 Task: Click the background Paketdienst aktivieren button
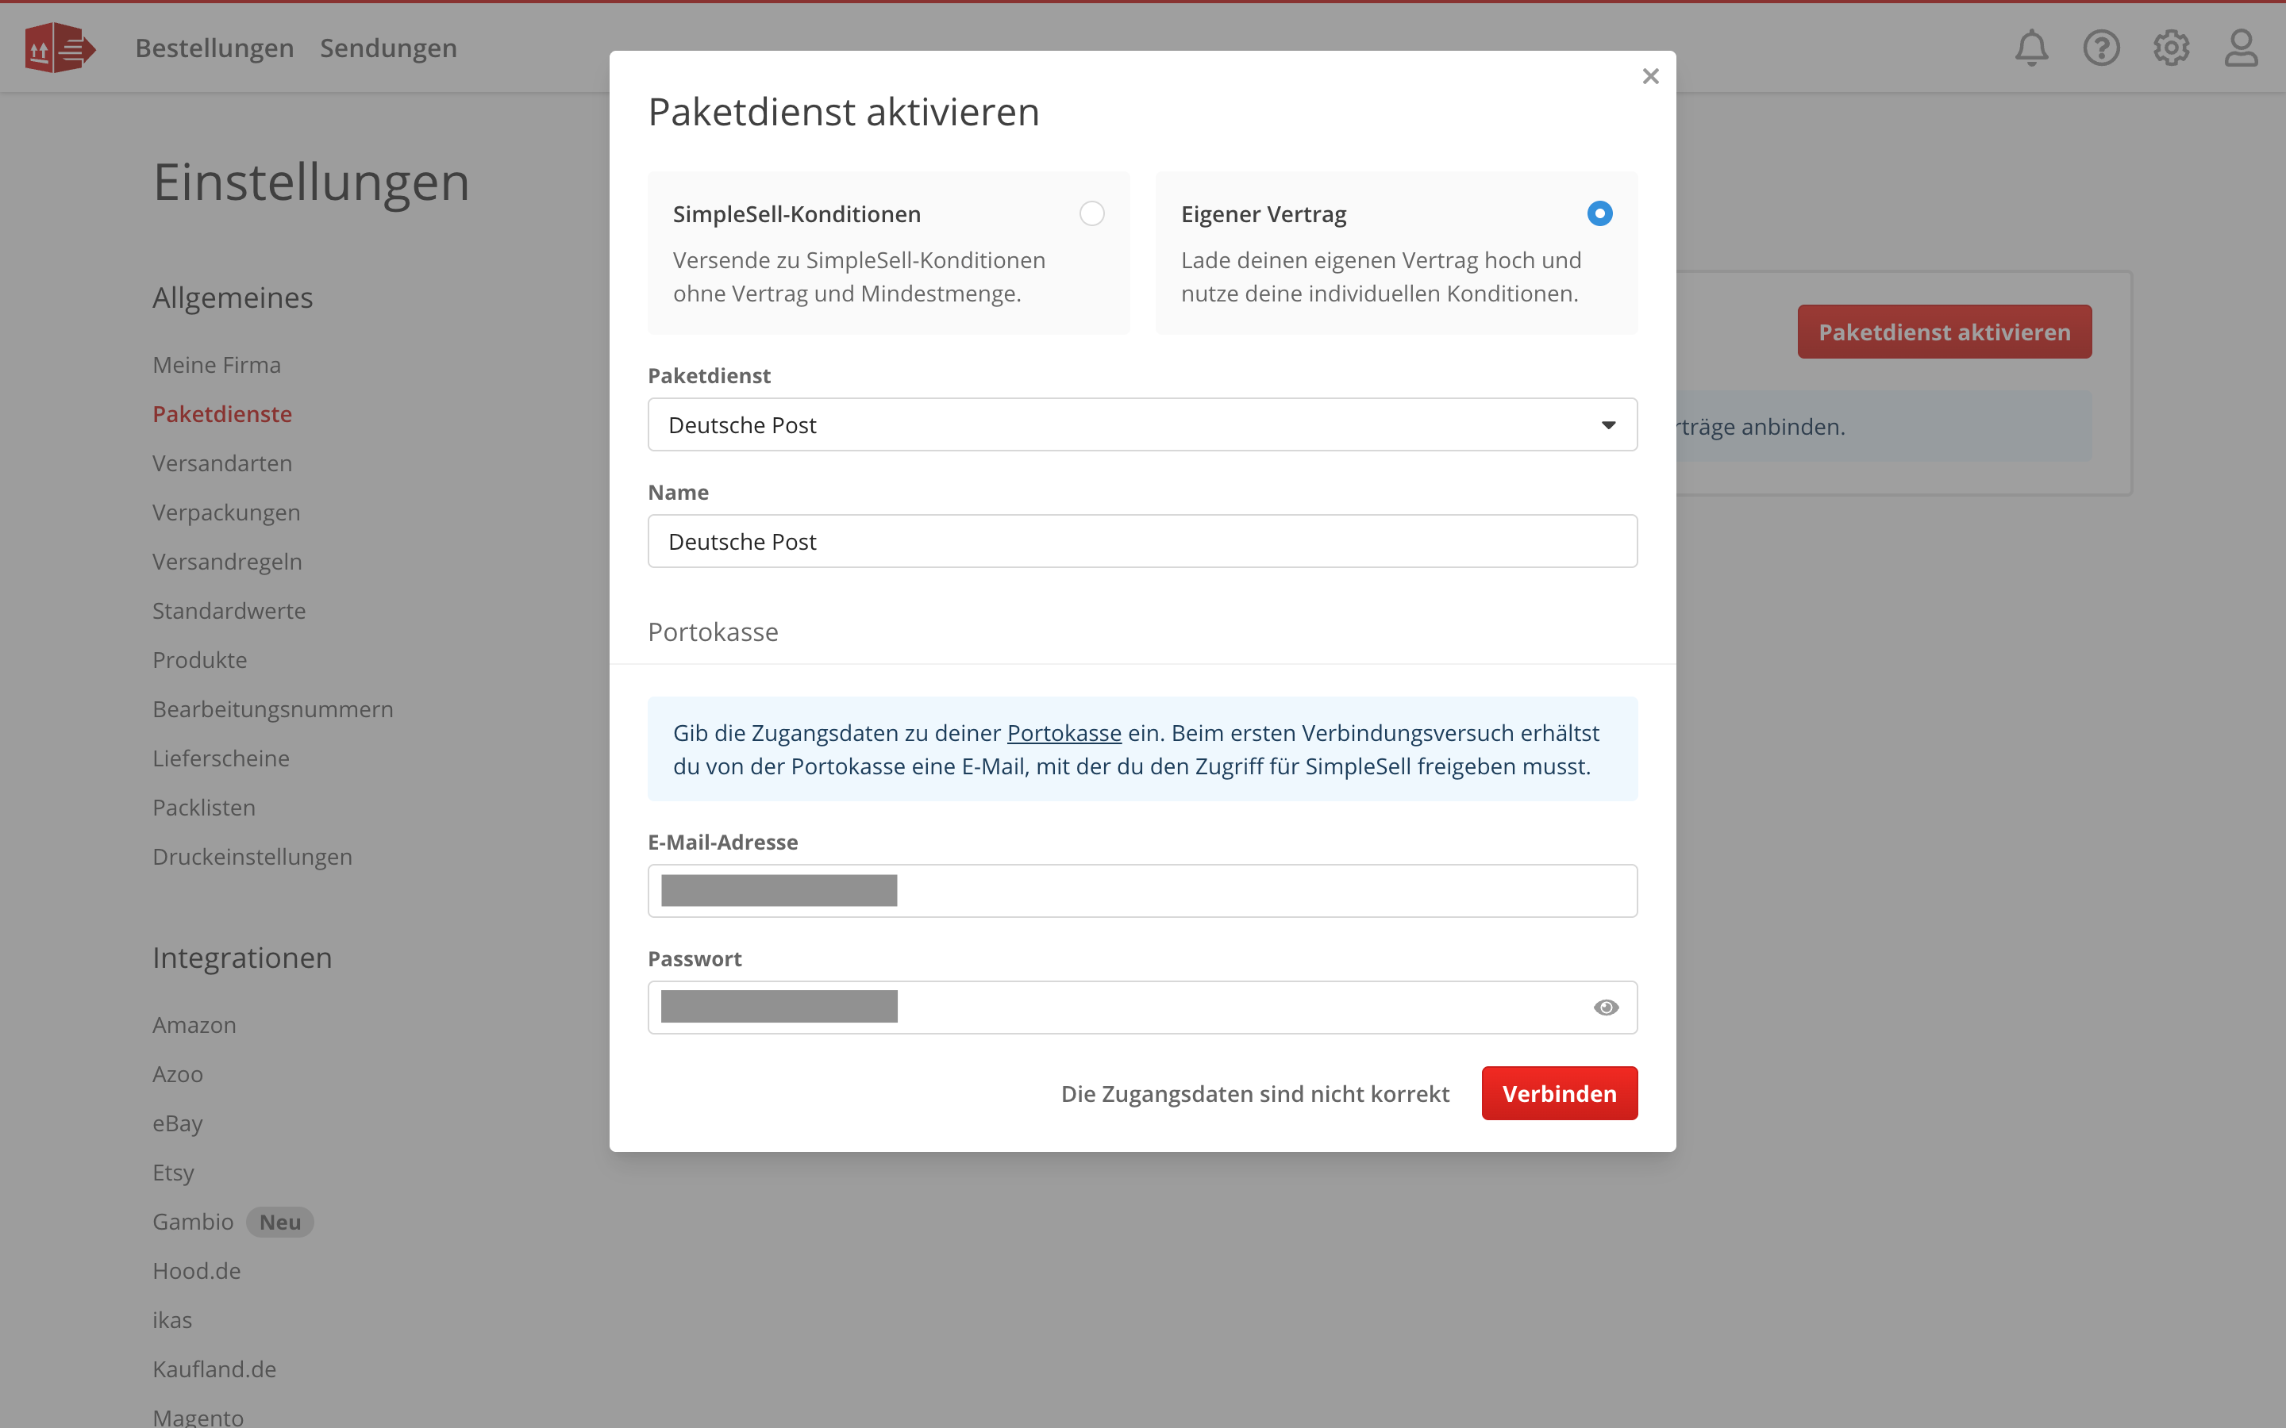[x=1944, y=332]
